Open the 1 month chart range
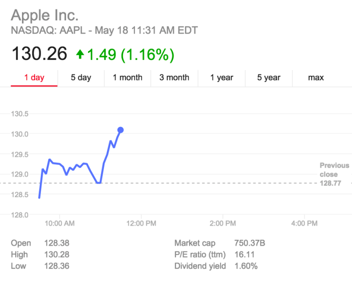 coord(127,77)
